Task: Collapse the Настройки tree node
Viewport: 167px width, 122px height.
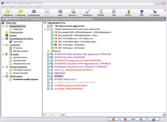Action: tap(3, 54)
